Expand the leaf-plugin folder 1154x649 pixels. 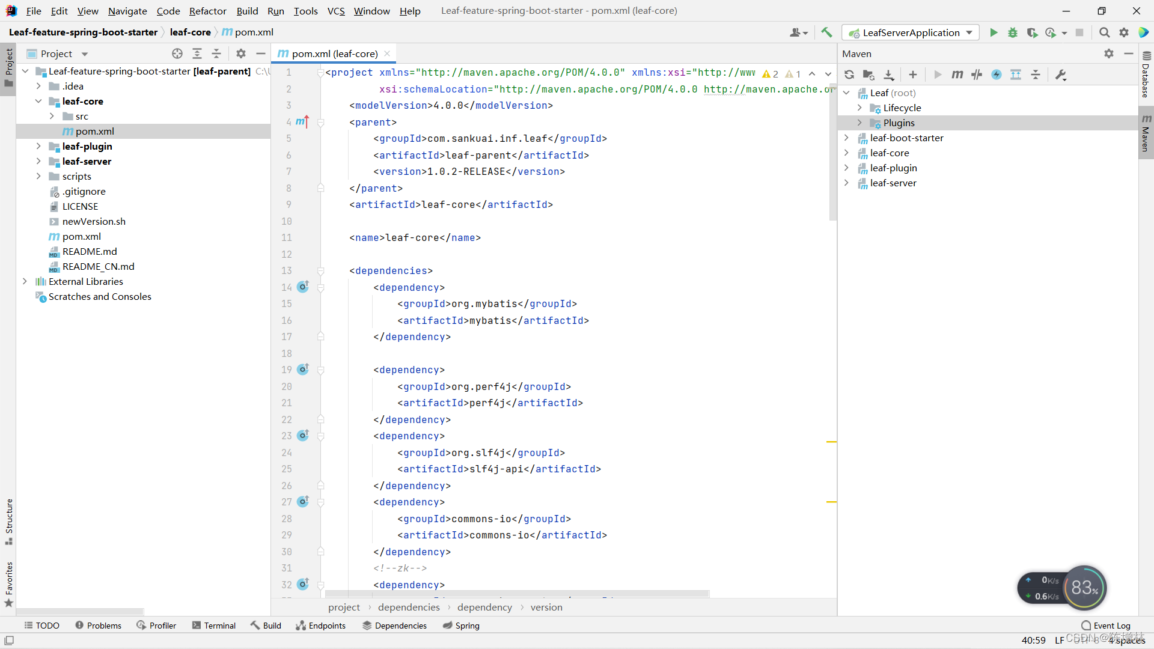click(38, 146)
